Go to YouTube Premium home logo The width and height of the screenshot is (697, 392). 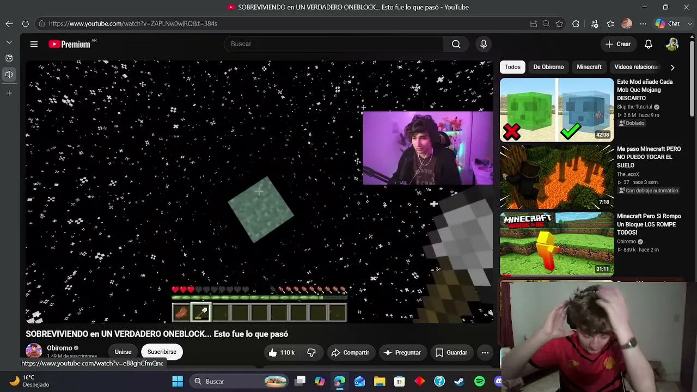click(70, 44)
